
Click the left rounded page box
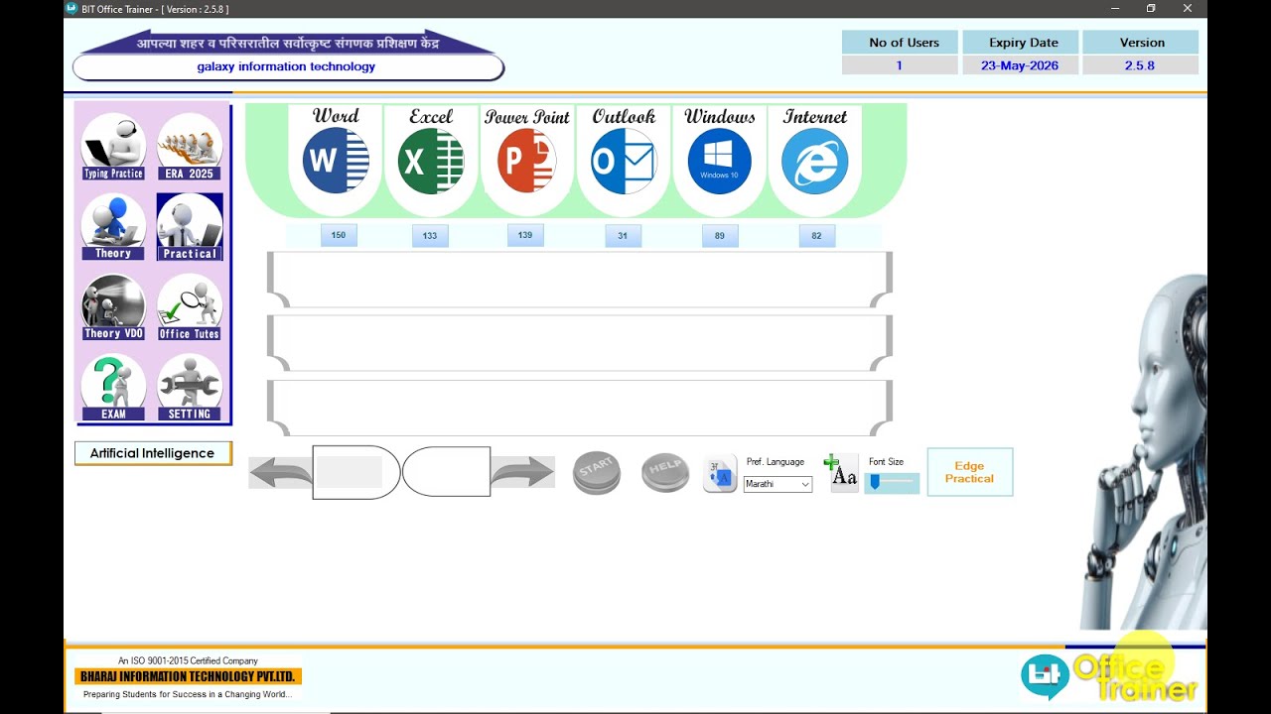coord(356,472)
